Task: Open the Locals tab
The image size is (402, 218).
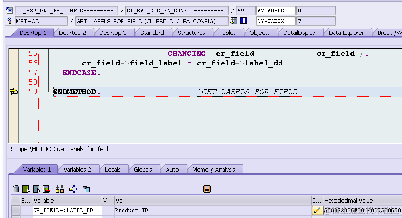Action: pos(112,169)
